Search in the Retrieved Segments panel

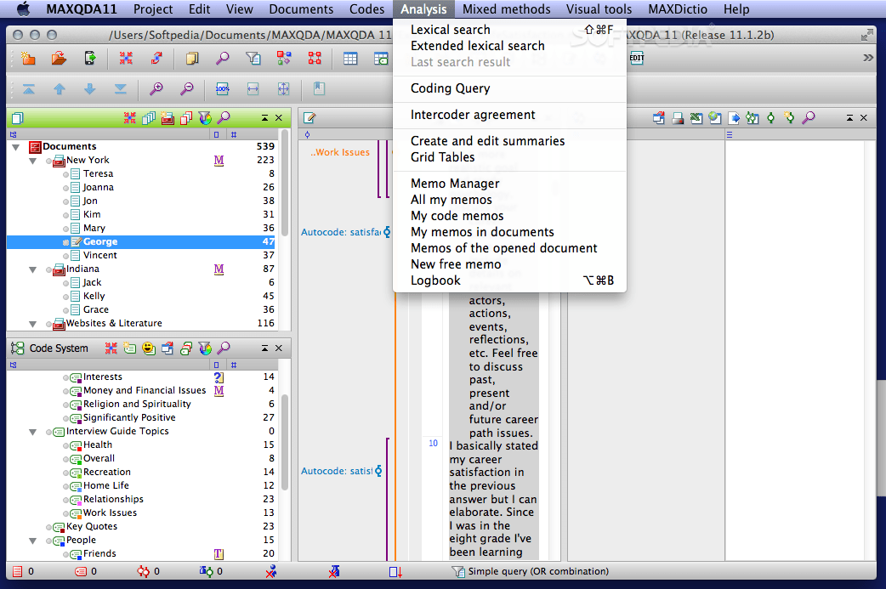tap(809, 117)
